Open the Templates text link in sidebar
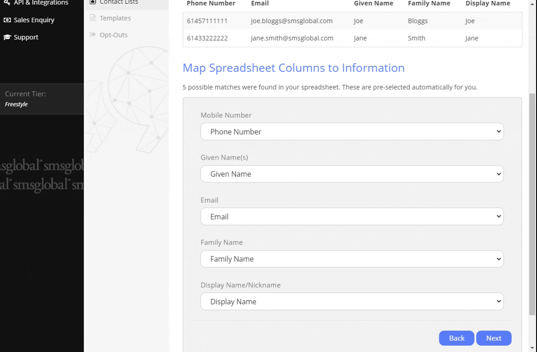 [x=116, y=18]
